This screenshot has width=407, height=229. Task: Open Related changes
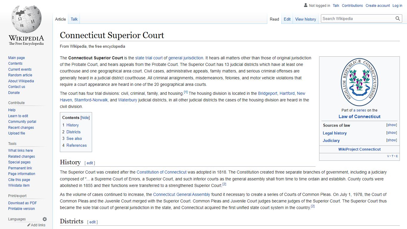point(21,157)
